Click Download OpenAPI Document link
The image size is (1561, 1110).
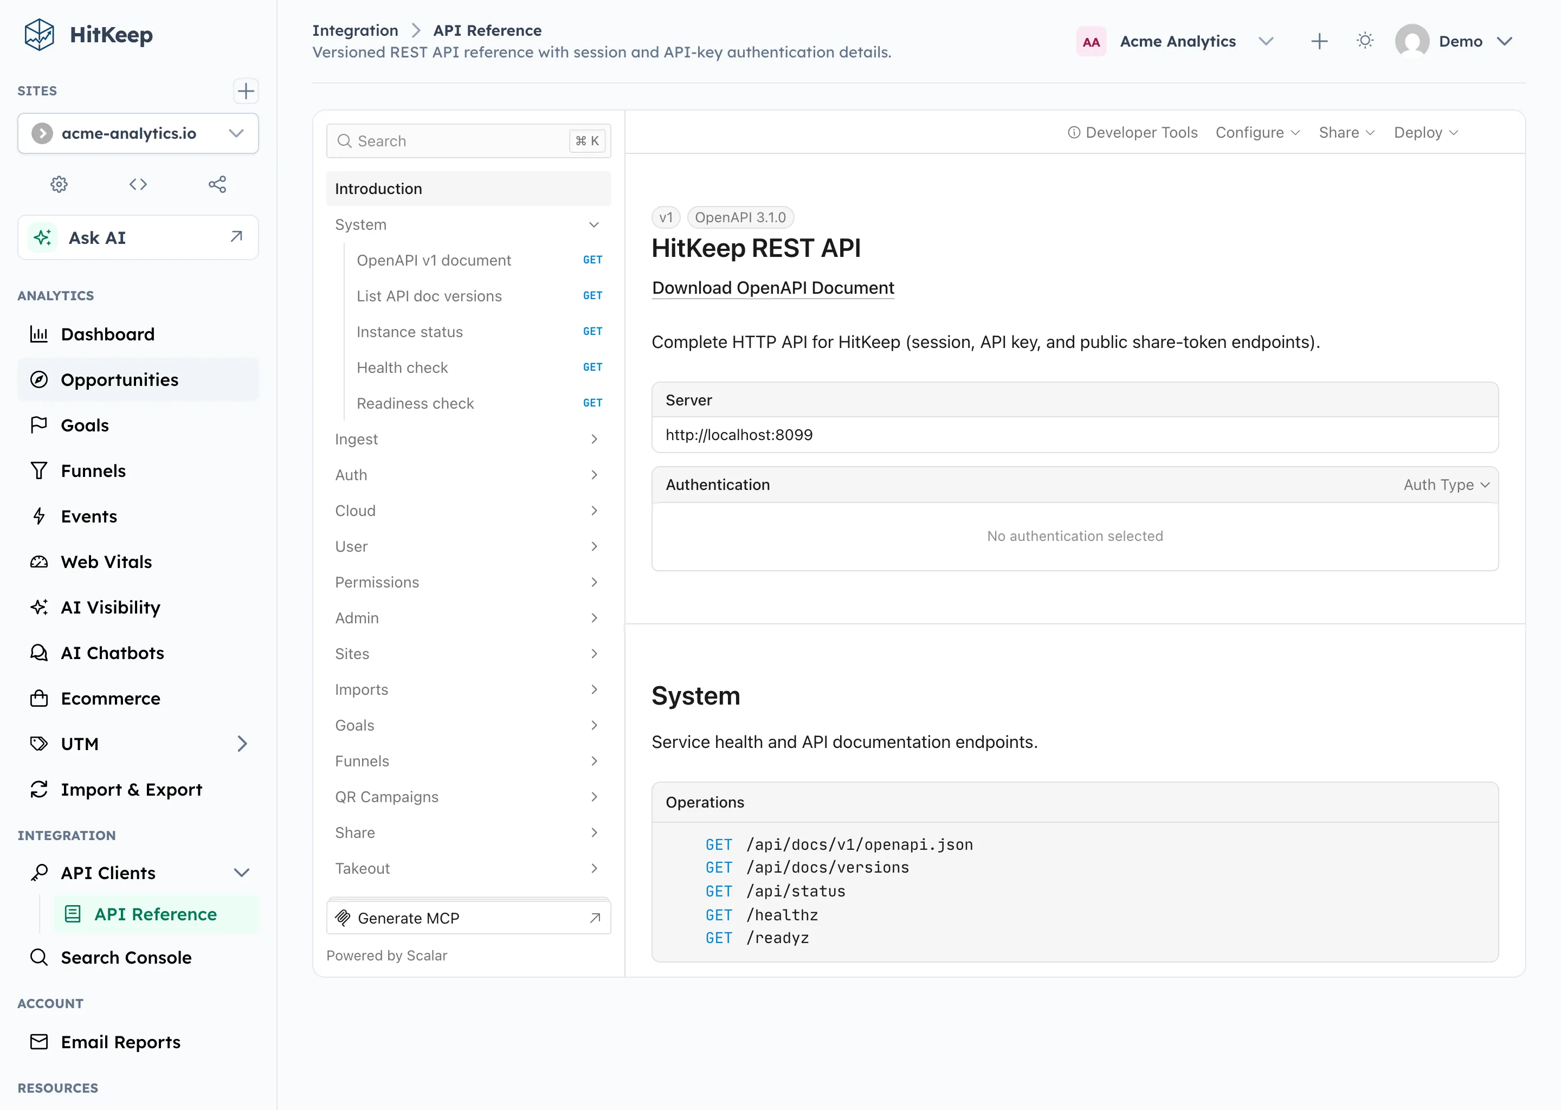coord(772,288)
